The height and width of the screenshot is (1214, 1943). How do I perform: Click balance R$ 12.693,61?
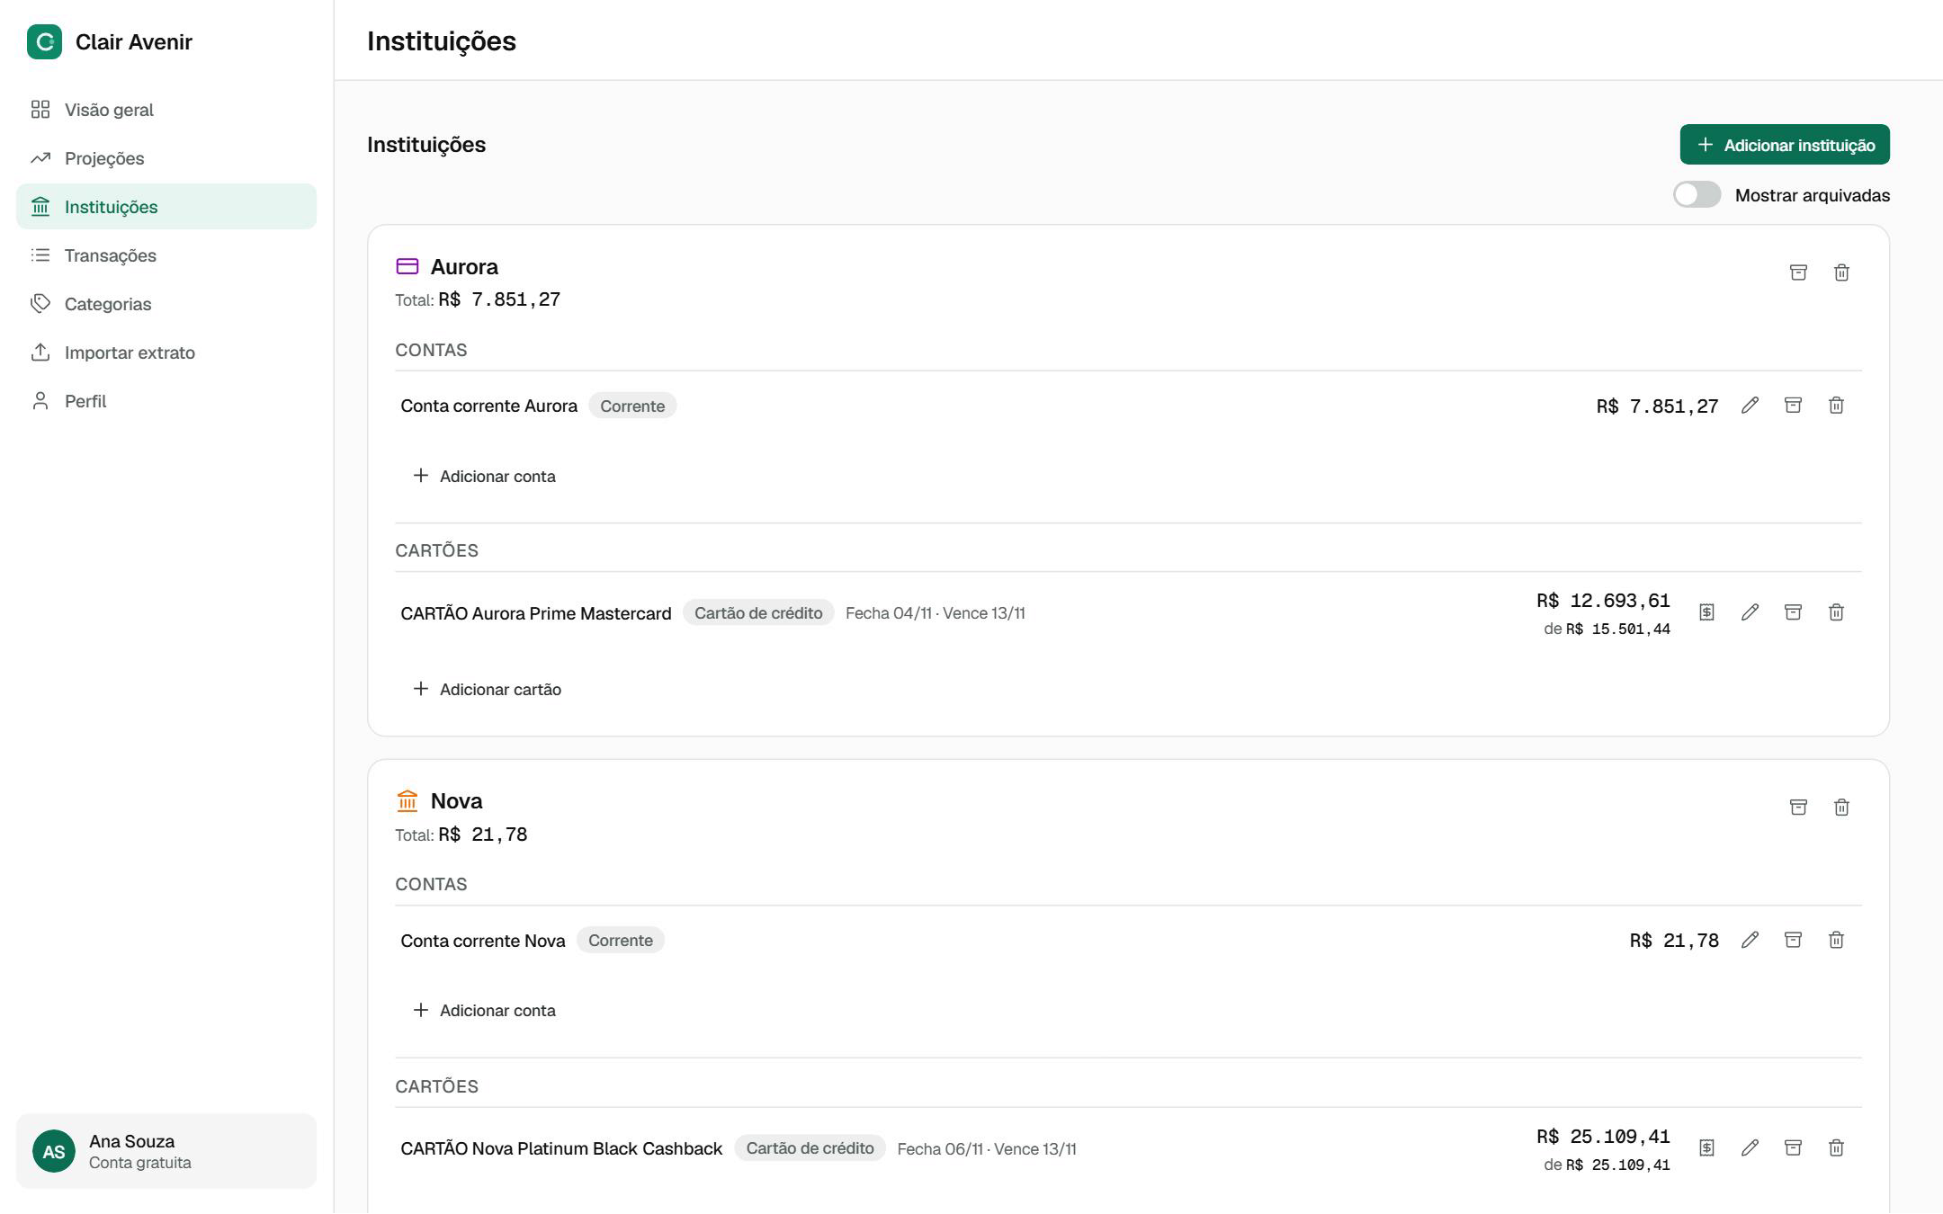tap(1603, 601)
